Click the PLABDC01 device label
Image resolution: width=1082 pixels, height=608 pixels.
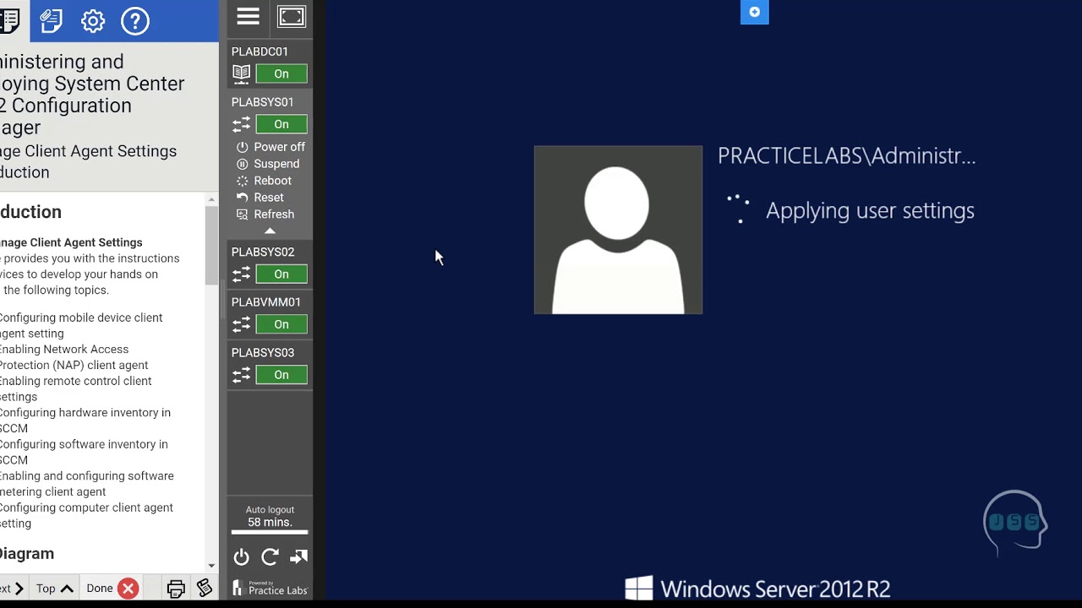260,52
